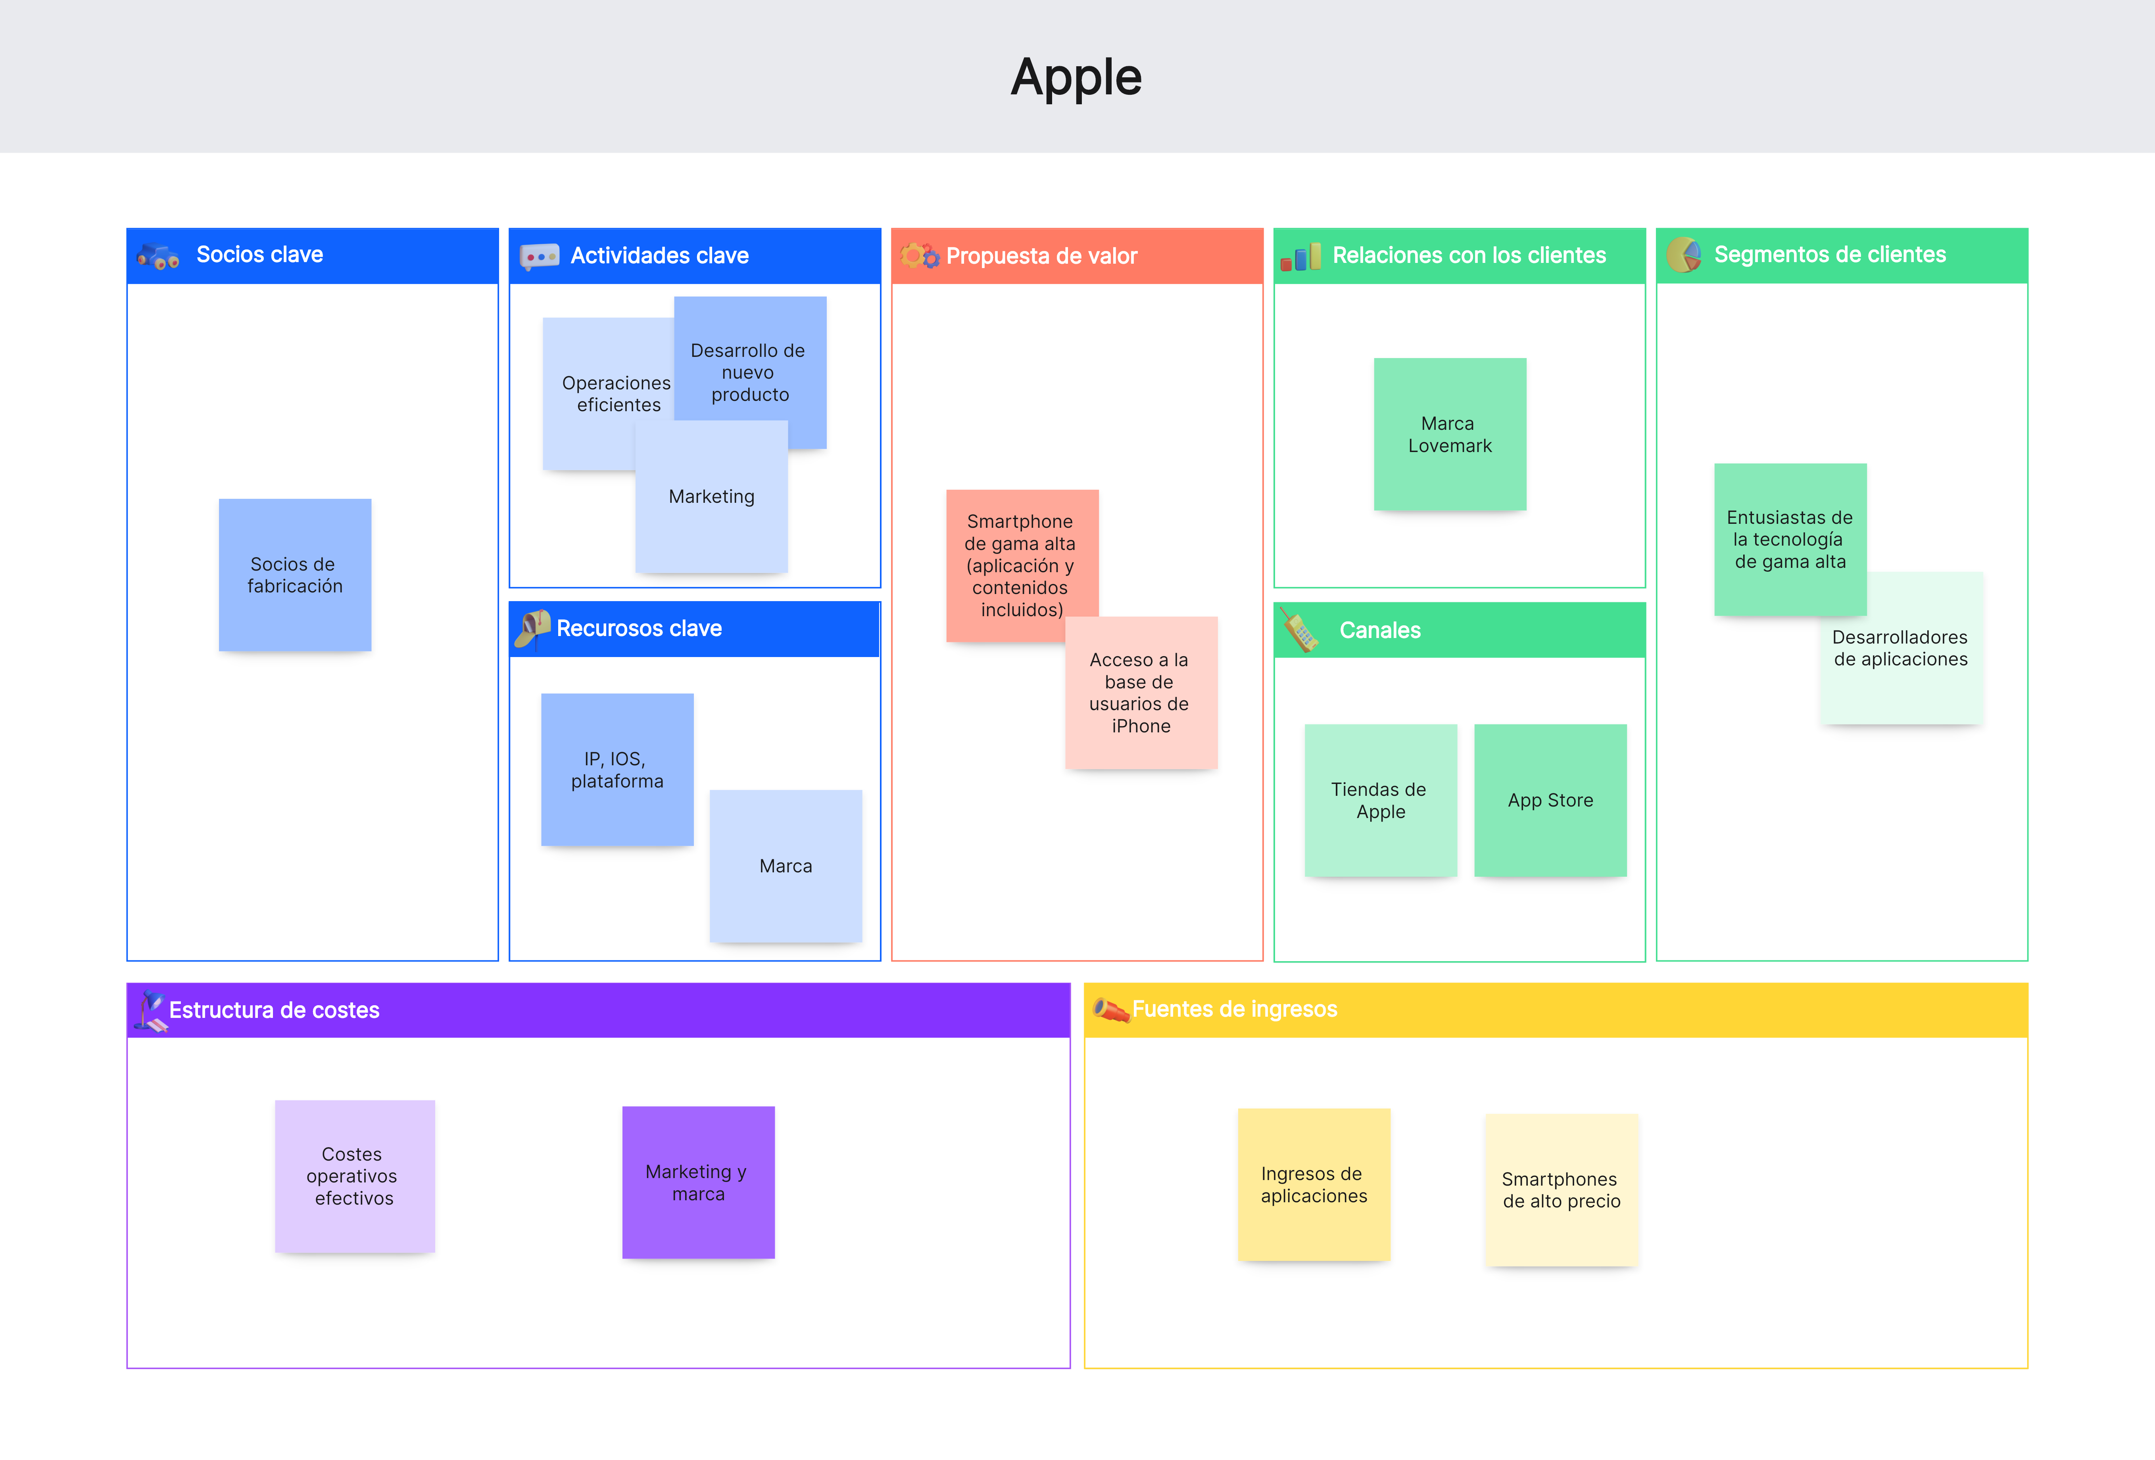2155x1460 pixels.
Task: Select the Estructura de costes header
Action: 598,1010
